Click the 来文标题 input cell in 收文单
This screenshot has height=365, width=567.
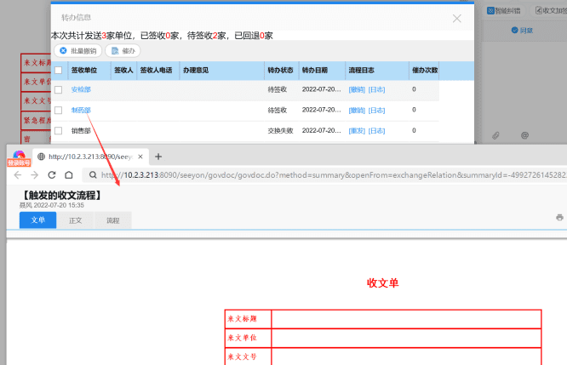[x=406, y=319]
